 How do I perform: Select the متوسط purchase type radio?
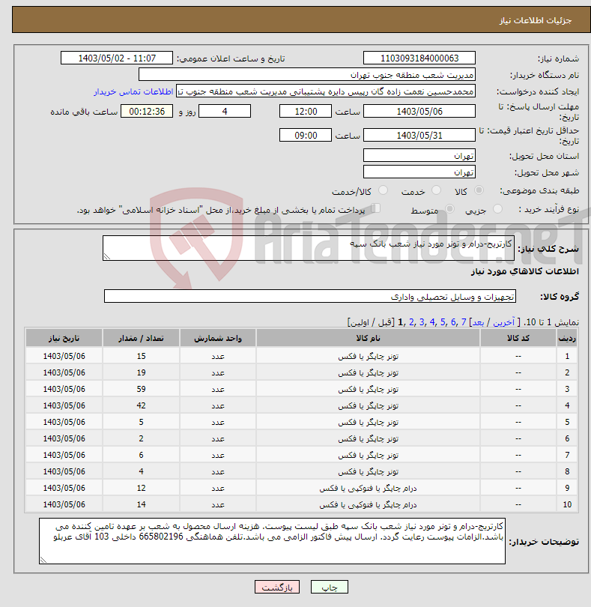[449, 208]
